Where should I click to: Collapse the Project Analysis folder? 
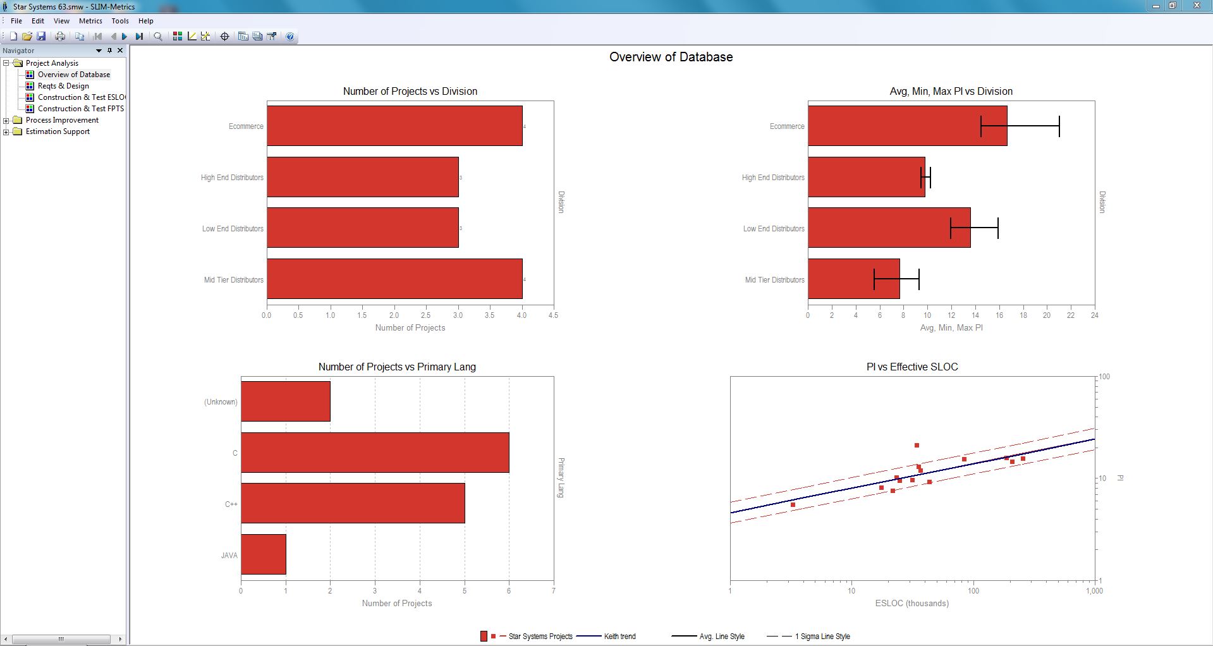5,63
